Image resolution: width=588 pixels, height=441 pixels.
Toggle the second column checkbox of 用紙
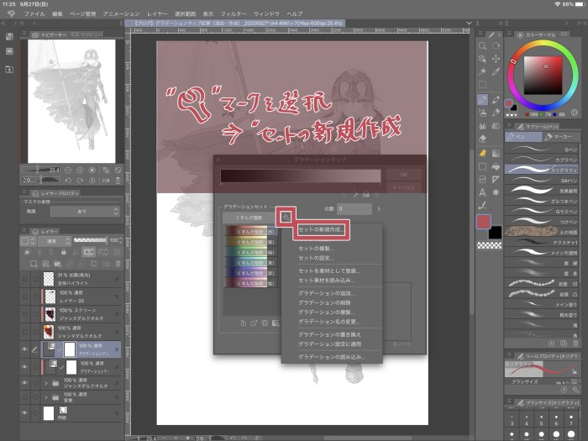pos(35,413)
